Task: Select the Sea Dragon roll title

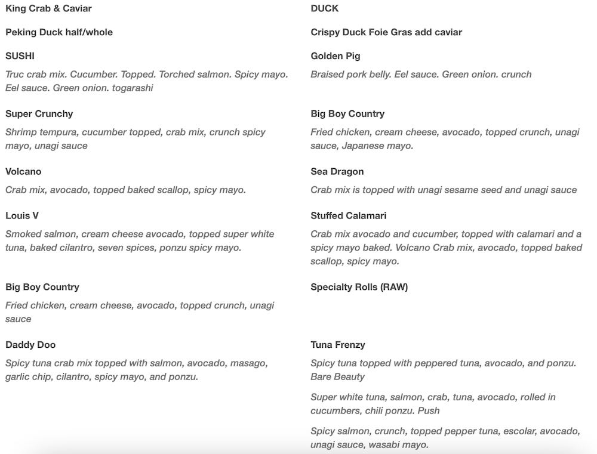Action: click(x=337, y=172)
